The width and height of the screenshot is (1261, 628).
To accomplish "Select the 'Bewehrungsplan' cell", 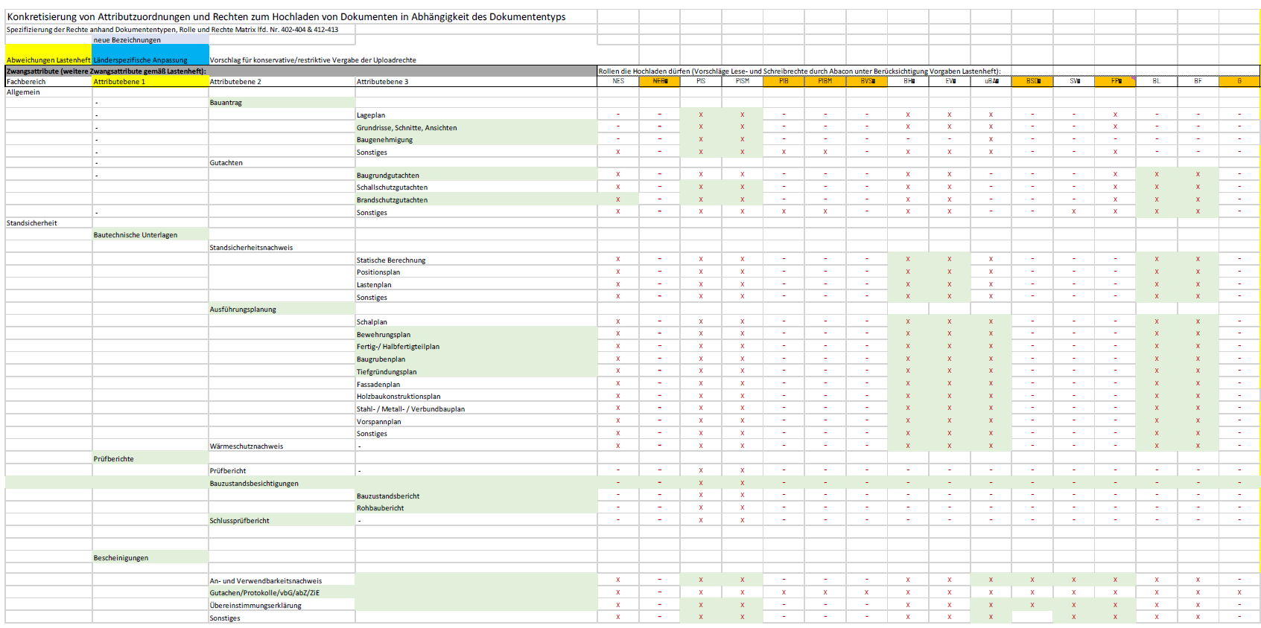I will coord(476,335).
